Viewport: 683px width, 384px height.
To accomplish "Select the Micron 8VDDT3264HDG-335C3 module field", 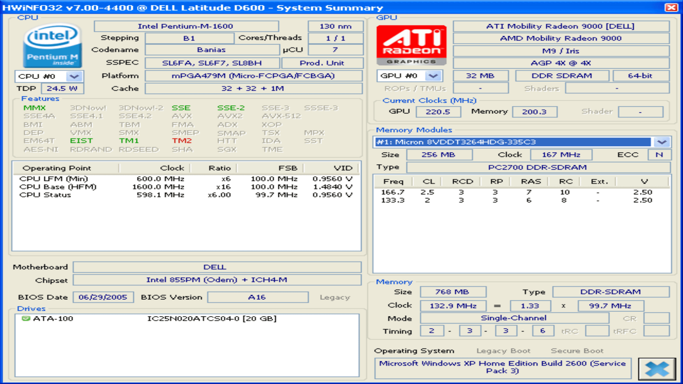I will point(513,142).
